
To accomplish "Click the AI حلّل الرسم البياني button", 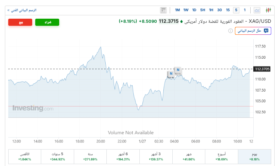I will tap(252, 31).
